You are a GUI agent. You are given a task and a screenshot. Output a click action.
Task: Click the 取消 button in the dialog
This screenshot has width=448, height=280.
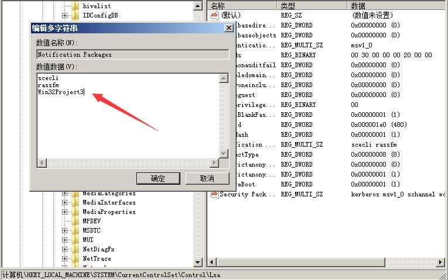click(207, 178)
